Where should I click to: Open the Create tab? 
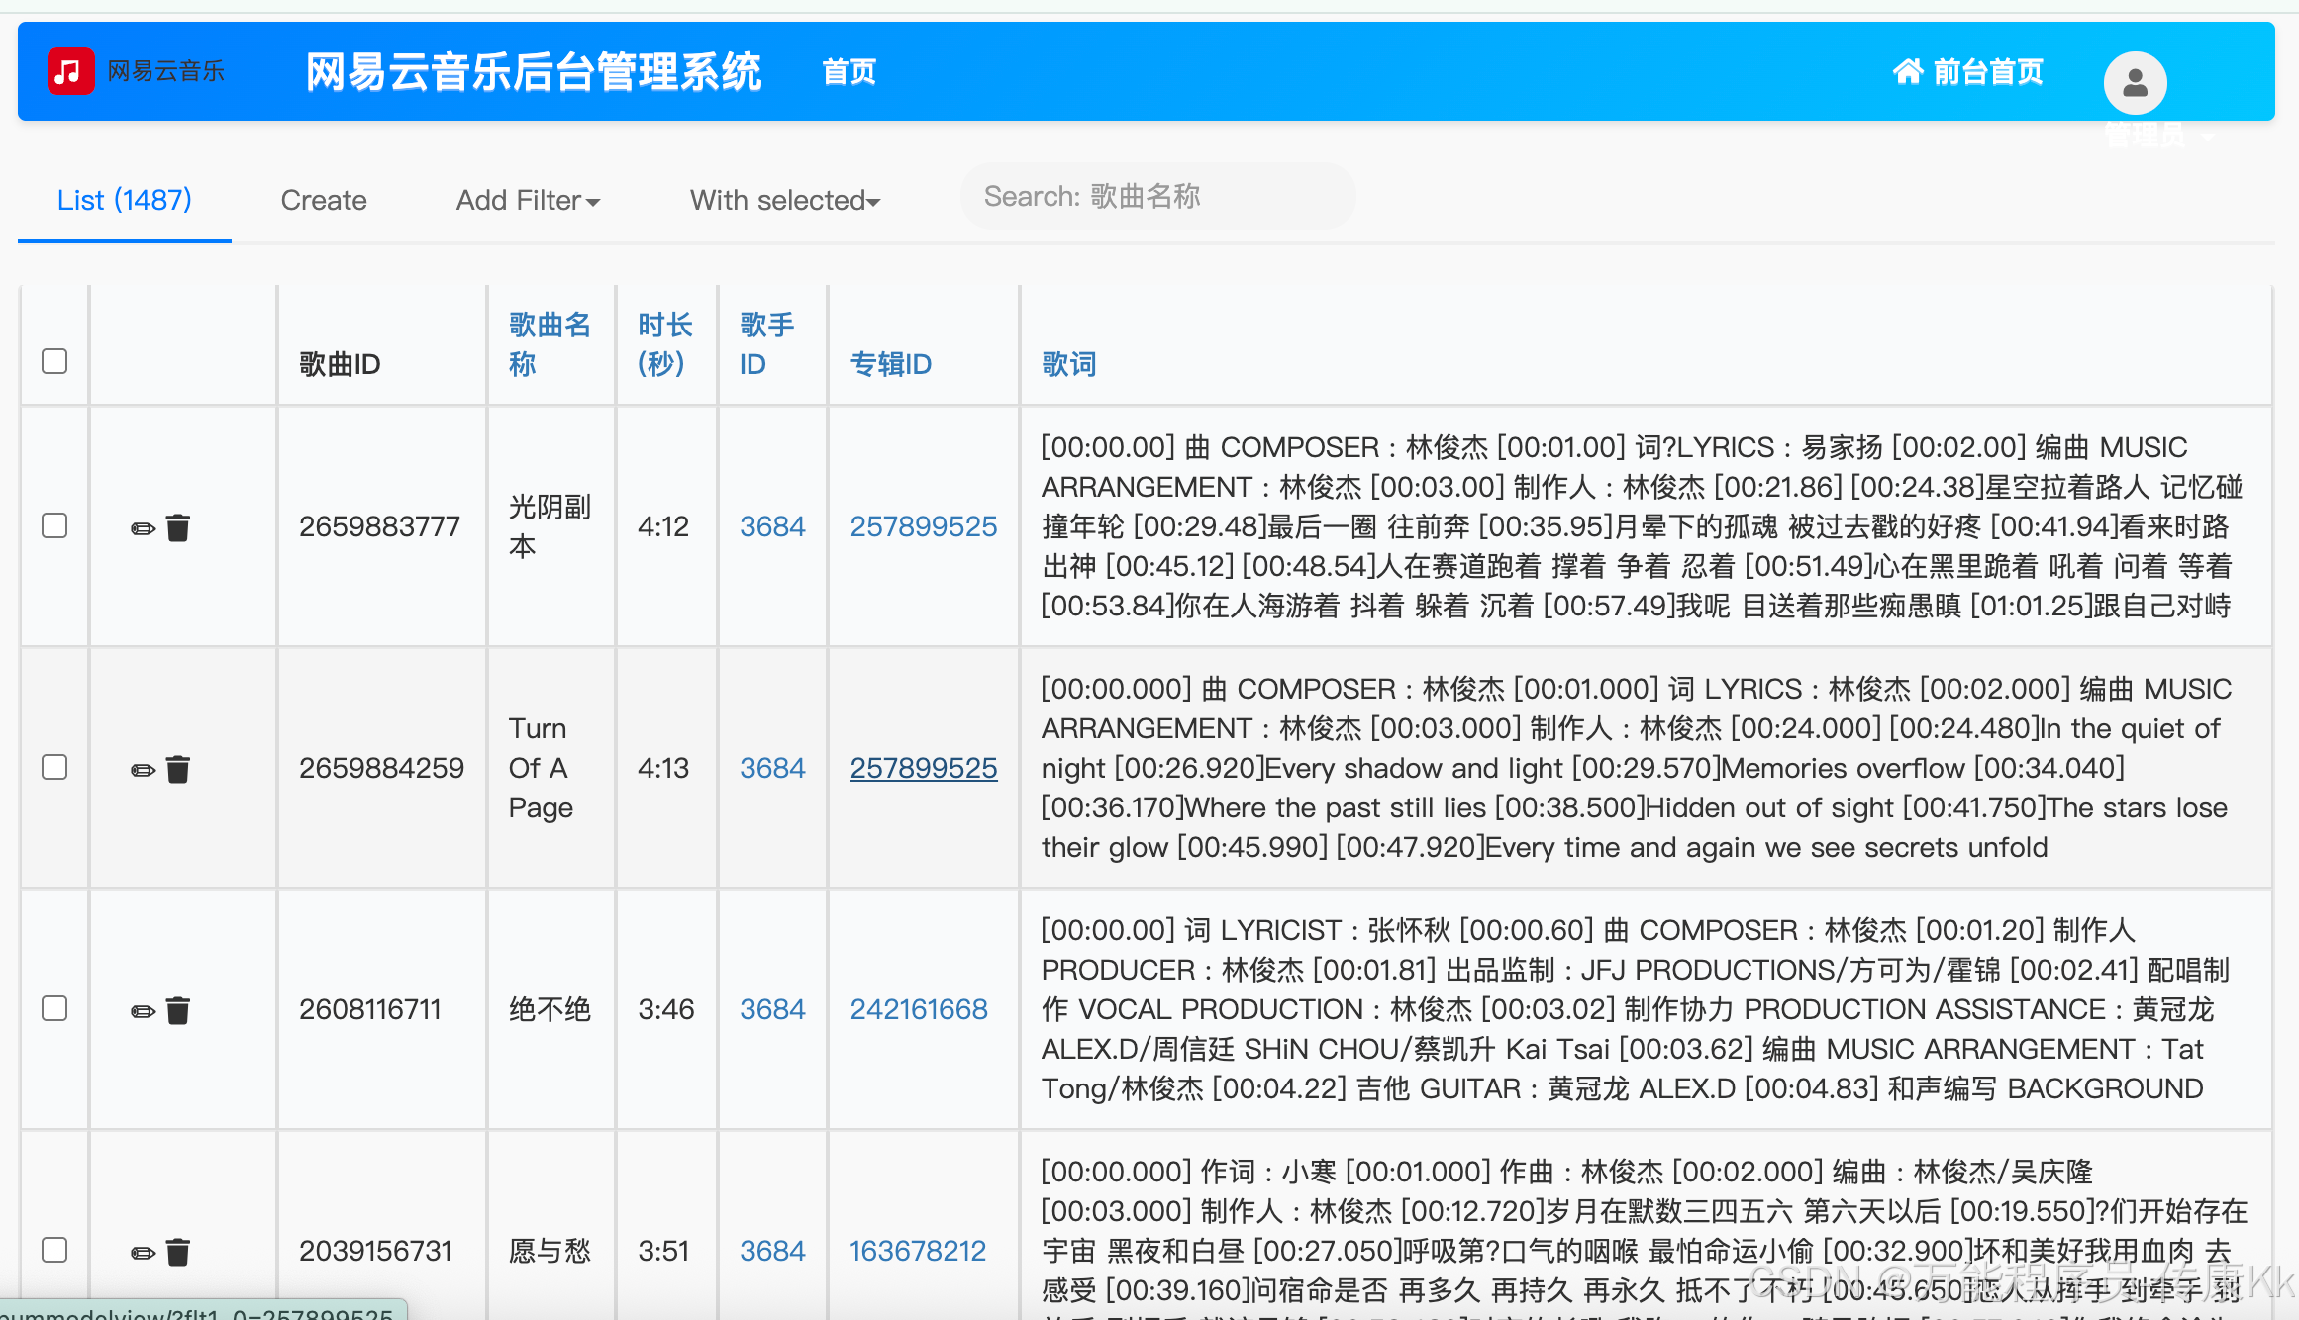pyautogui.click(x=324, y=201)
